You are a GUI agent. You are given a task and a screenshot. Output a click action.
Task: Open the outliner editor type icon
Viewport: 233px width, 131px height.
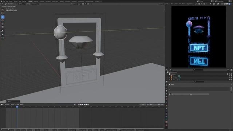click(x=167, y=70)
